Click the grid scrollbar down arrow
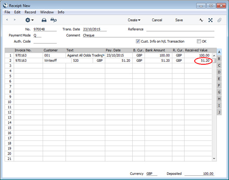The image size is (229, 180). pos(214,159)
